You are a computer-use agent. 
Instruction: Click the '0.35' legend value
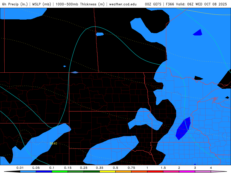click(100, 168)
